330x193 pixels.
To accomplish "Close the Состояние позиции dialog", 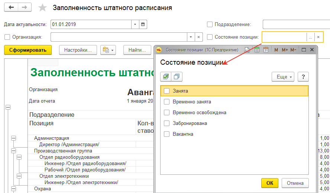I will point(312,50).
